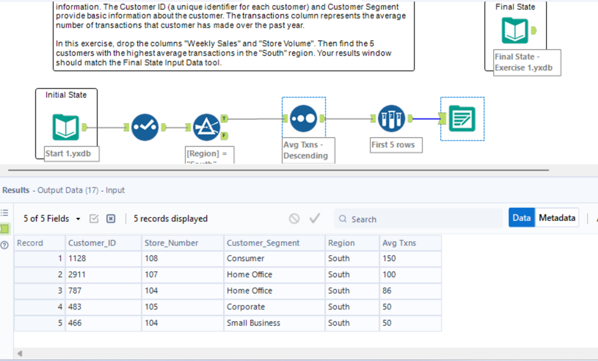This screenshot has width=598, height=361.
Task: Select Customer_ID cell 787
Action: pos(103,290)
